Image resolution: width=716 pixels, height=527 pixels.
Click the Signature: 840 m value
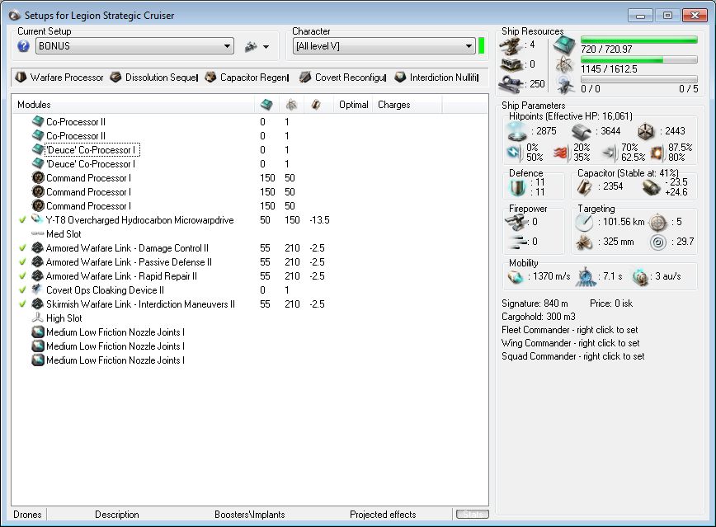(x=535, y=303)
